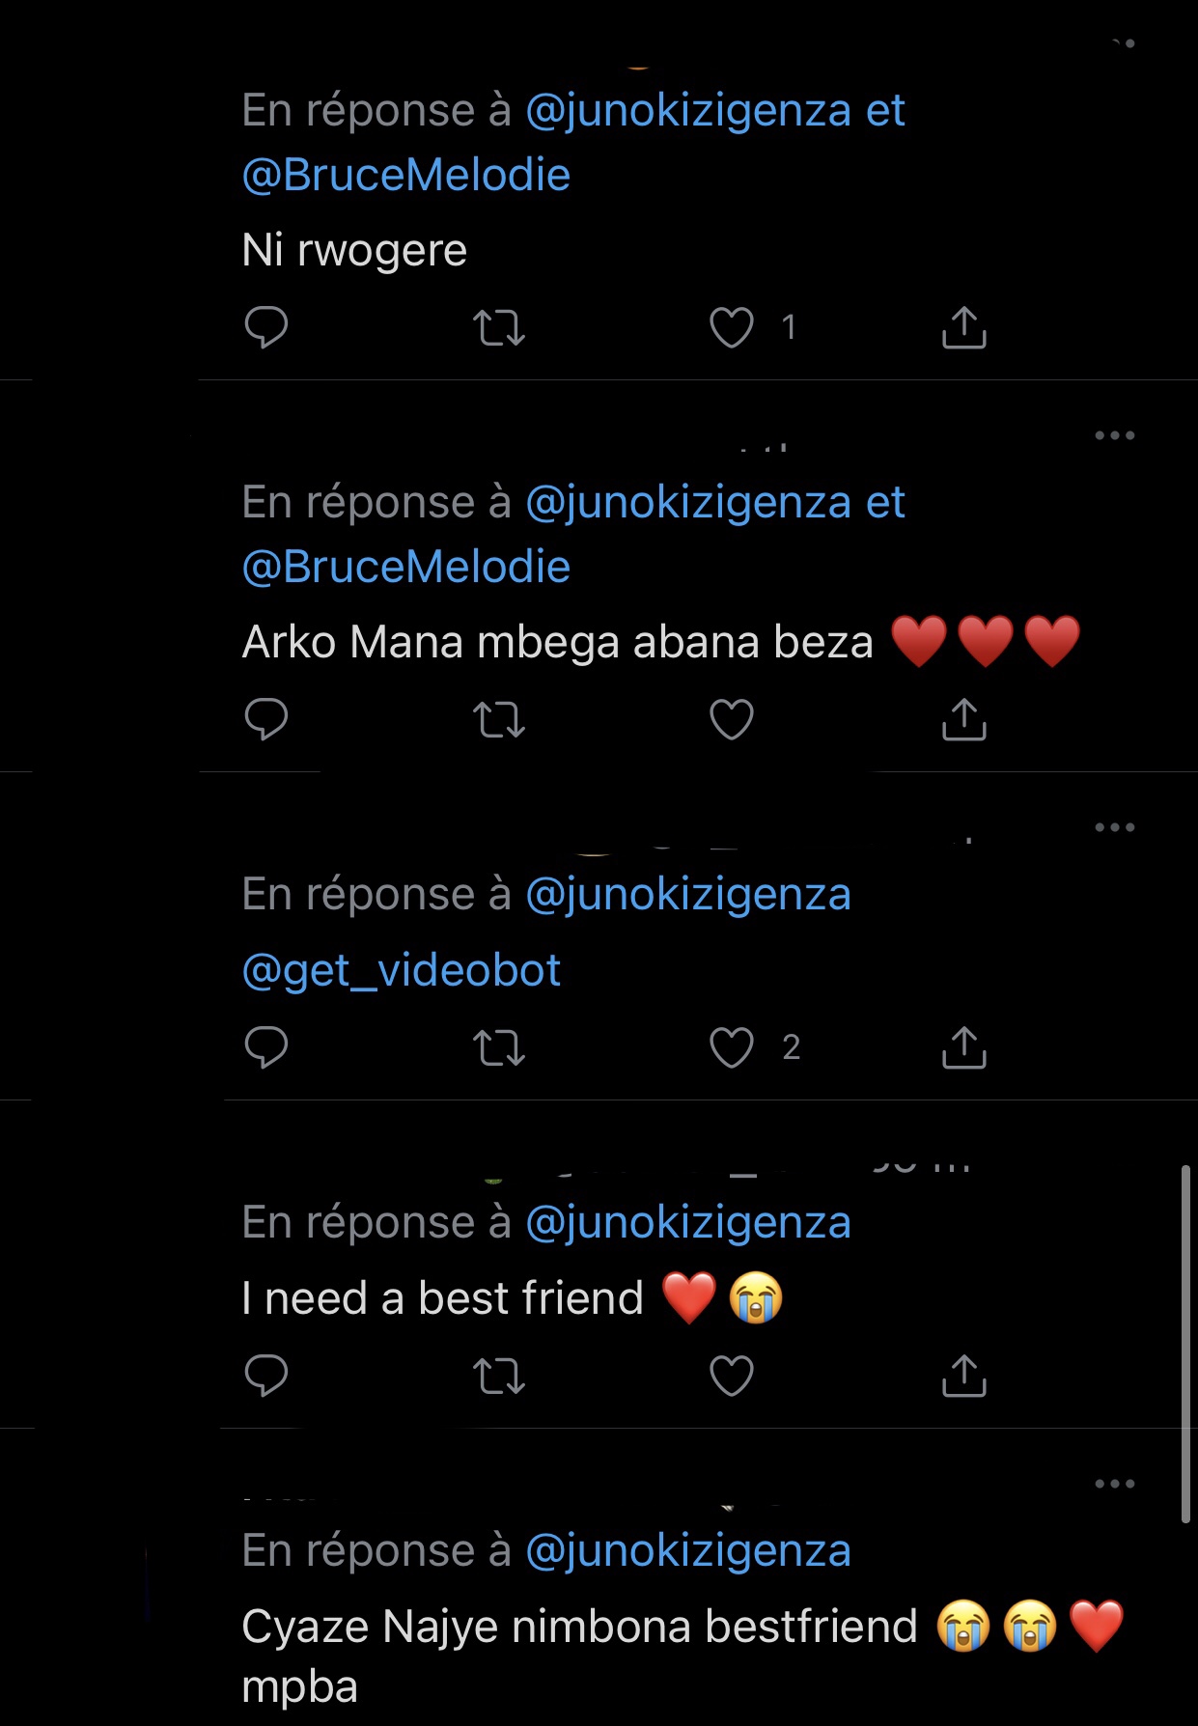Open the @get_videobot profile mention
The height and width of the screenshot is (1726, 1198).
click(402, 970)
